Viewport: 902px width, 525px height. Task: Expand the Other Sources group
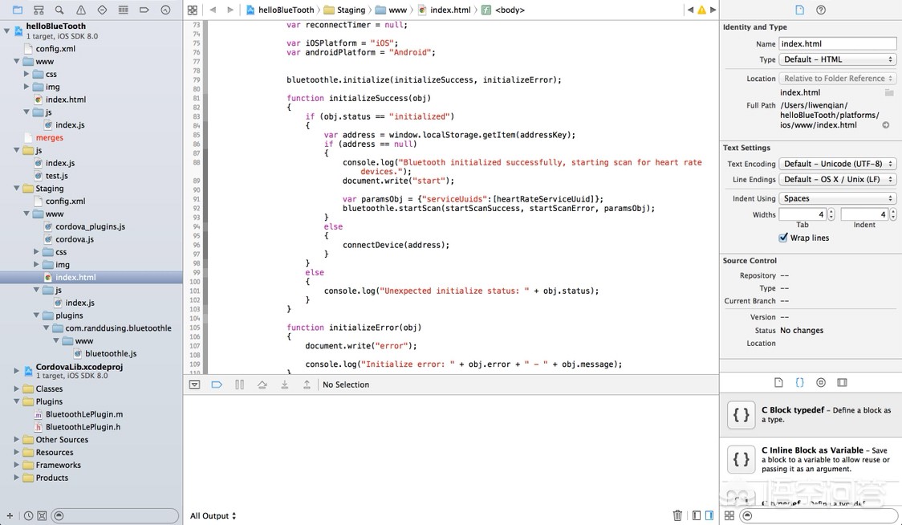[17, 440]
